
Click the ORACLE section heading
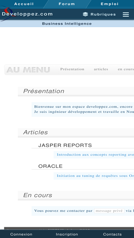pyautogui.click(x=50, y=166)
